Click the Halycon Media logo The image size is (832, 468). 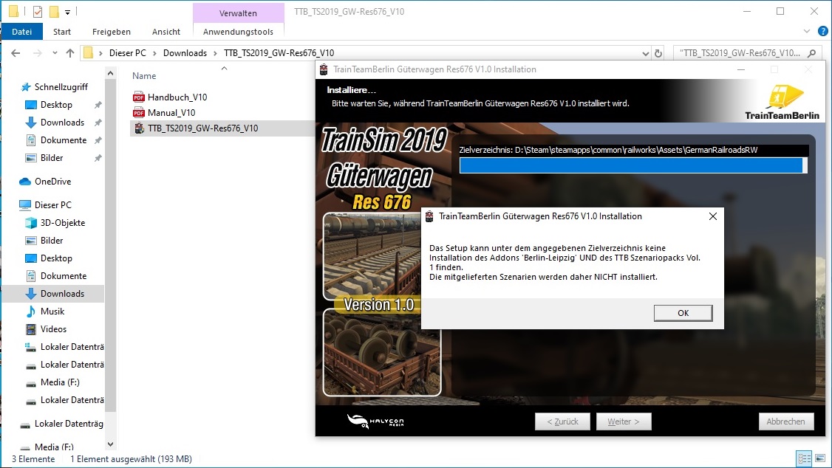(x=375, y=421)
